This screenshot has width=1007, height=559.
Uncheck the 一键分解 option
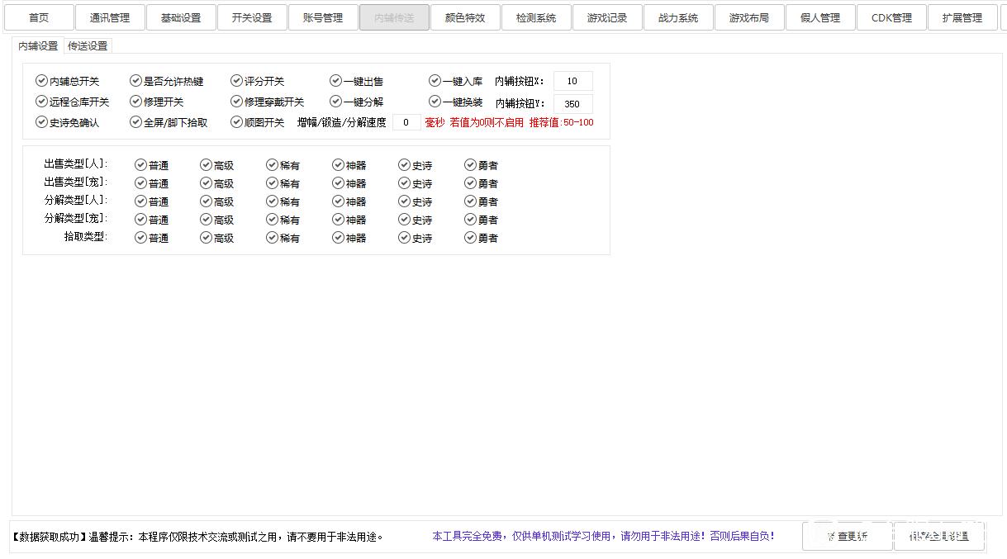[357, 102]
